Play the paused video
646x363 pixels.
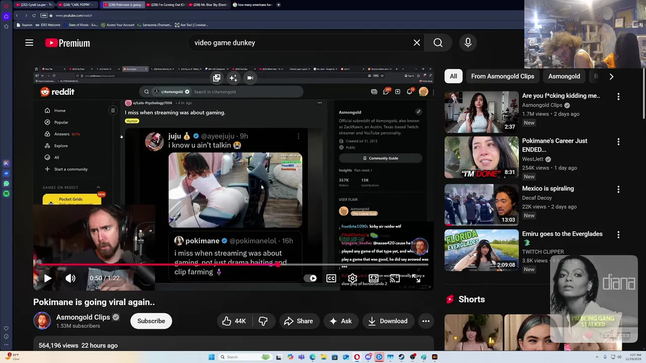[x=47, y=278]
